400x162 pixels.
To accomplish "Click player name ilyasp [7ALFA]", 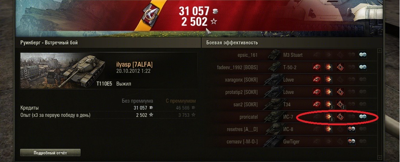I will [x=135, y=64].
